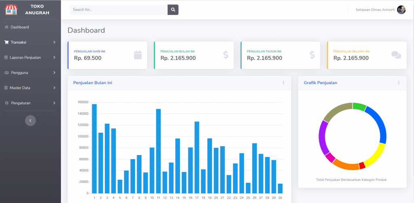
Task: Click the TOKO ANUGRAH brand title
Action: 37,10
